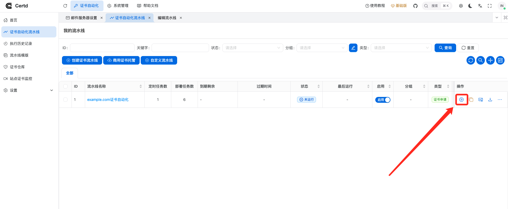The height and width of the screenshot is (209, 508).
Task: Check the row checkbox for pipeline ID 1
Action: (x=65, y=100)
